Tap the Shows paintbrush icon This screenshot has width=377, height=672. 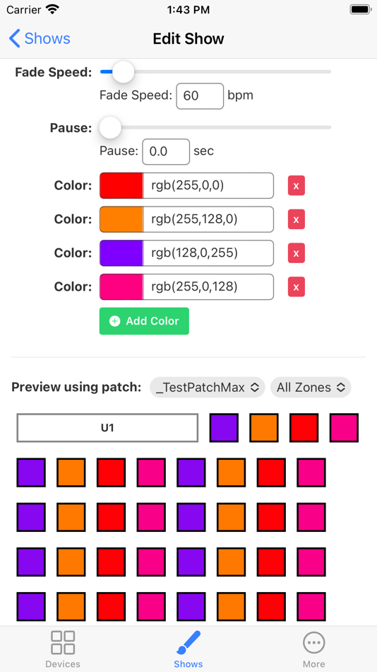(188, 642)
